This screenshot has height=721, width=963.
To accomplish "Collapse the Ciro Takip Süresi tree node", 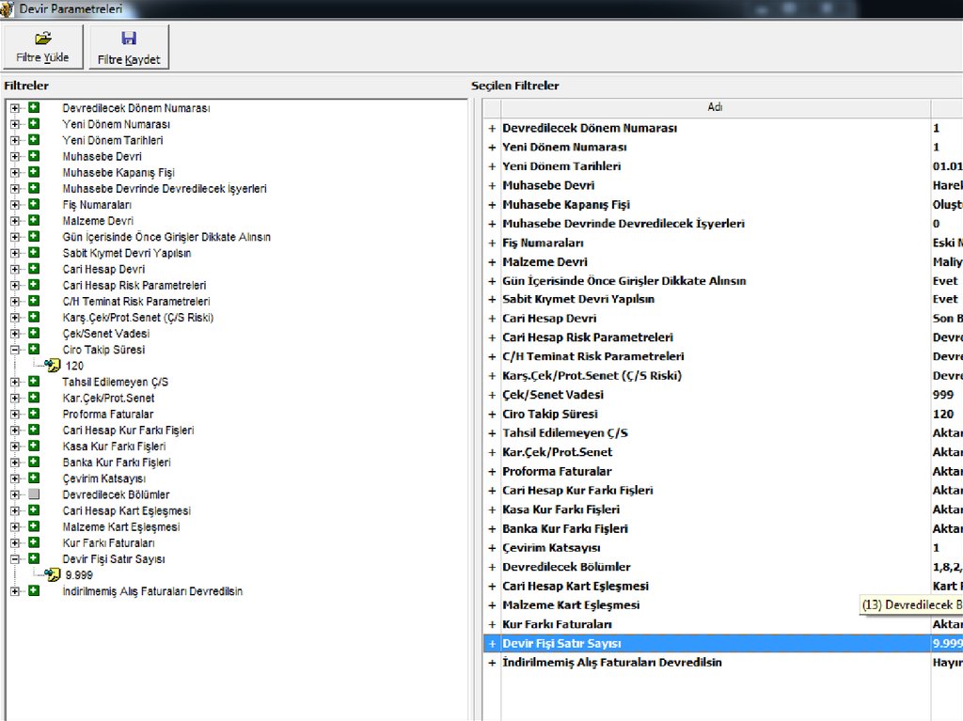I will [15, 350].
